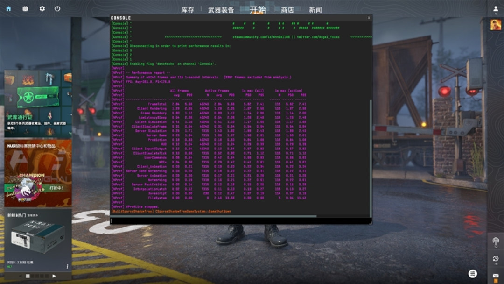Click the console vertical scrollbar
504x284 pixels.
point(370,157)
